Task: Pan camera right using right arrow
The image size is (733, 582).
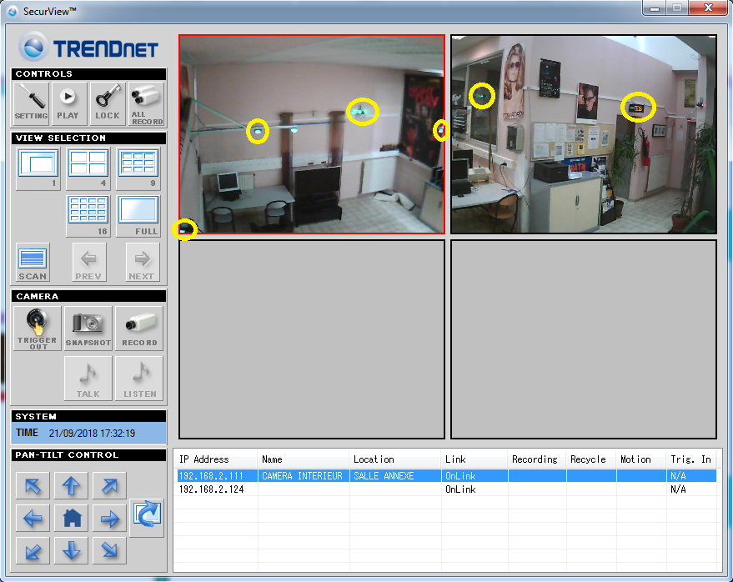Action: (x=109, y=519)
